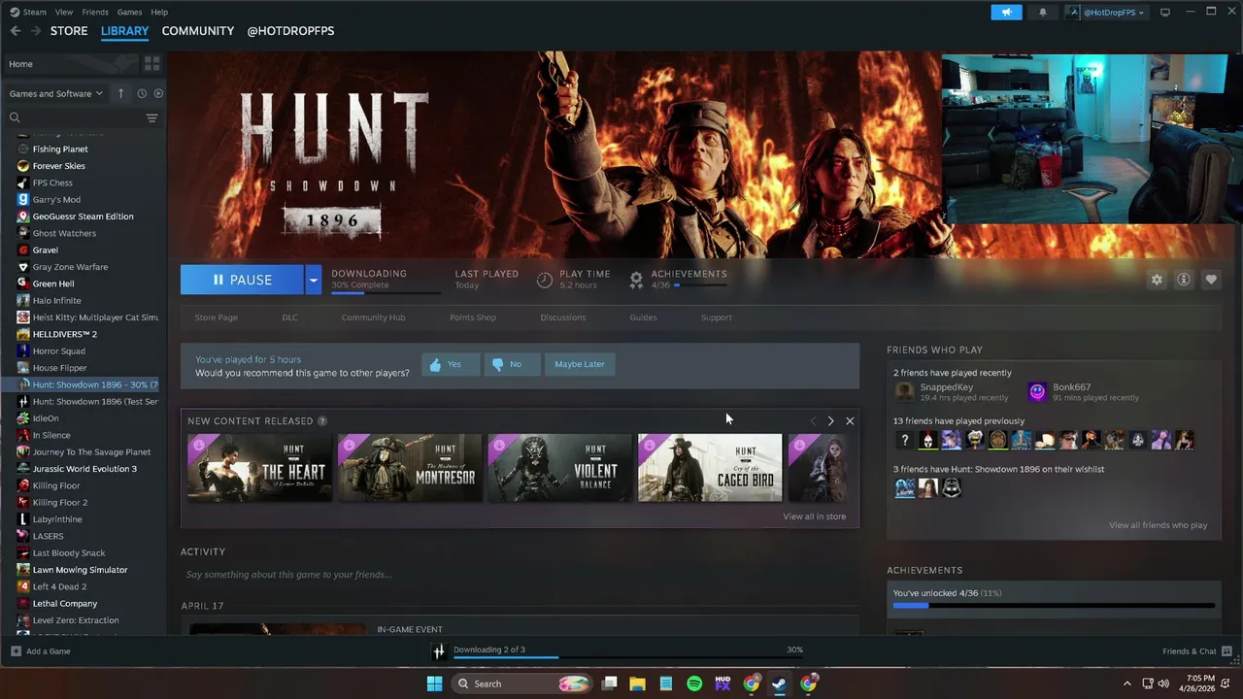This screenshot has width=1243, height=699.
Task: Click the bottom download progress bar
Action: pos(627,657)
